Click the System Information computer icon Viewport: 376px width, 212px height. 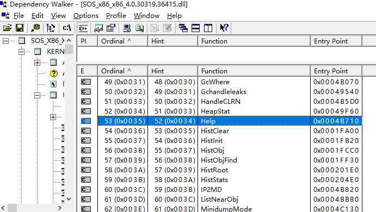pyautogui.click(x=127, y=28)
